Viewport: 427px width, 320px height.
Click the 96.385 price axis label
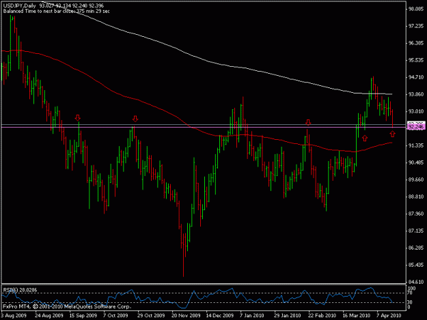click(x=416, y=43)
